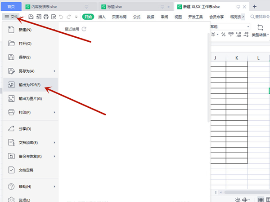This screenshot has height=202, width=270.
Task: Switch to 内容反馈表.xlsx document tab
Action: [x=48, y=6]
